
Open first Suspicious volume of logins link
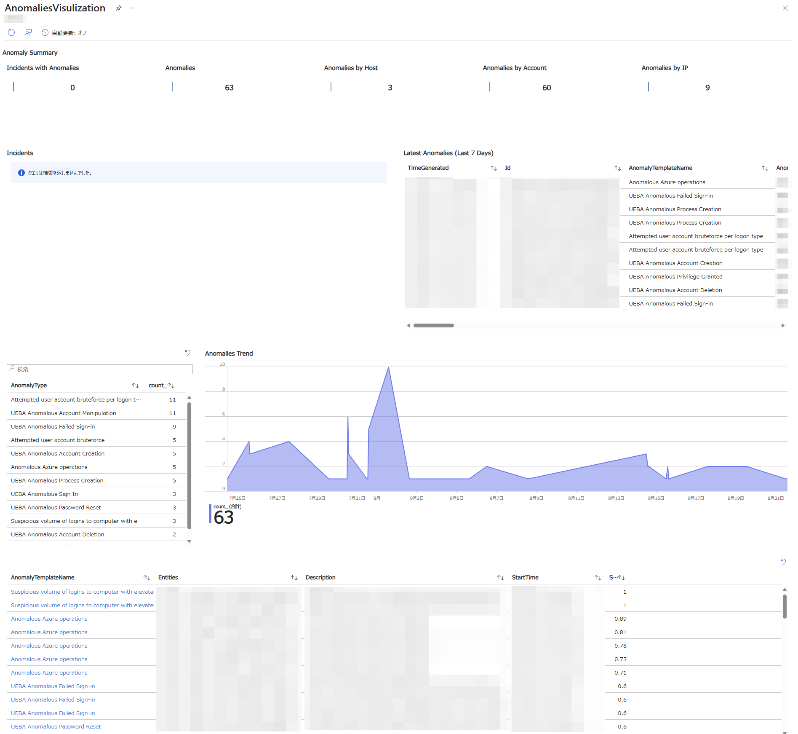tap(83, 592)
